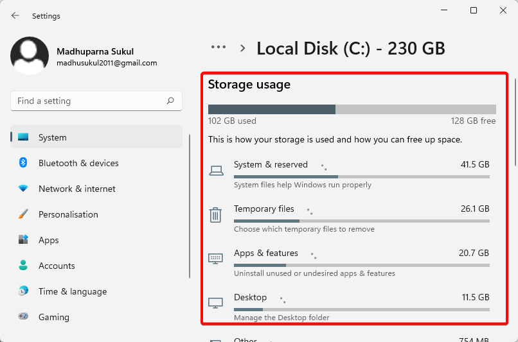Click the Wi-Fi network icon
The height and width of the screenshot is (342, 518).
coord(23,188)
